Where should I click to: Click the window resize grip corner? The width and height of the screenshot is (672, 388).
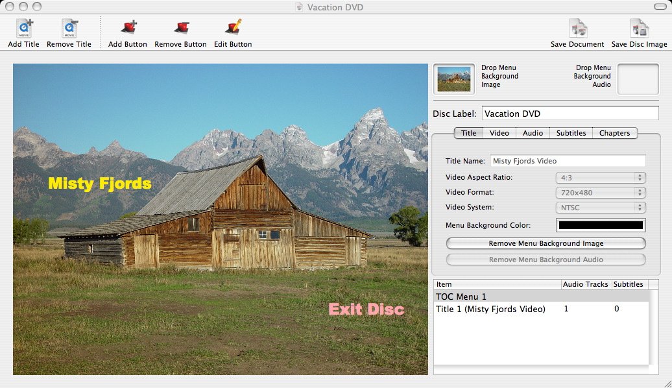coord(667,383)
